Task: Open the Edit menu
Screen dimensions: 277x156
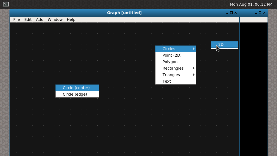Action: click(x=28, y=19)
